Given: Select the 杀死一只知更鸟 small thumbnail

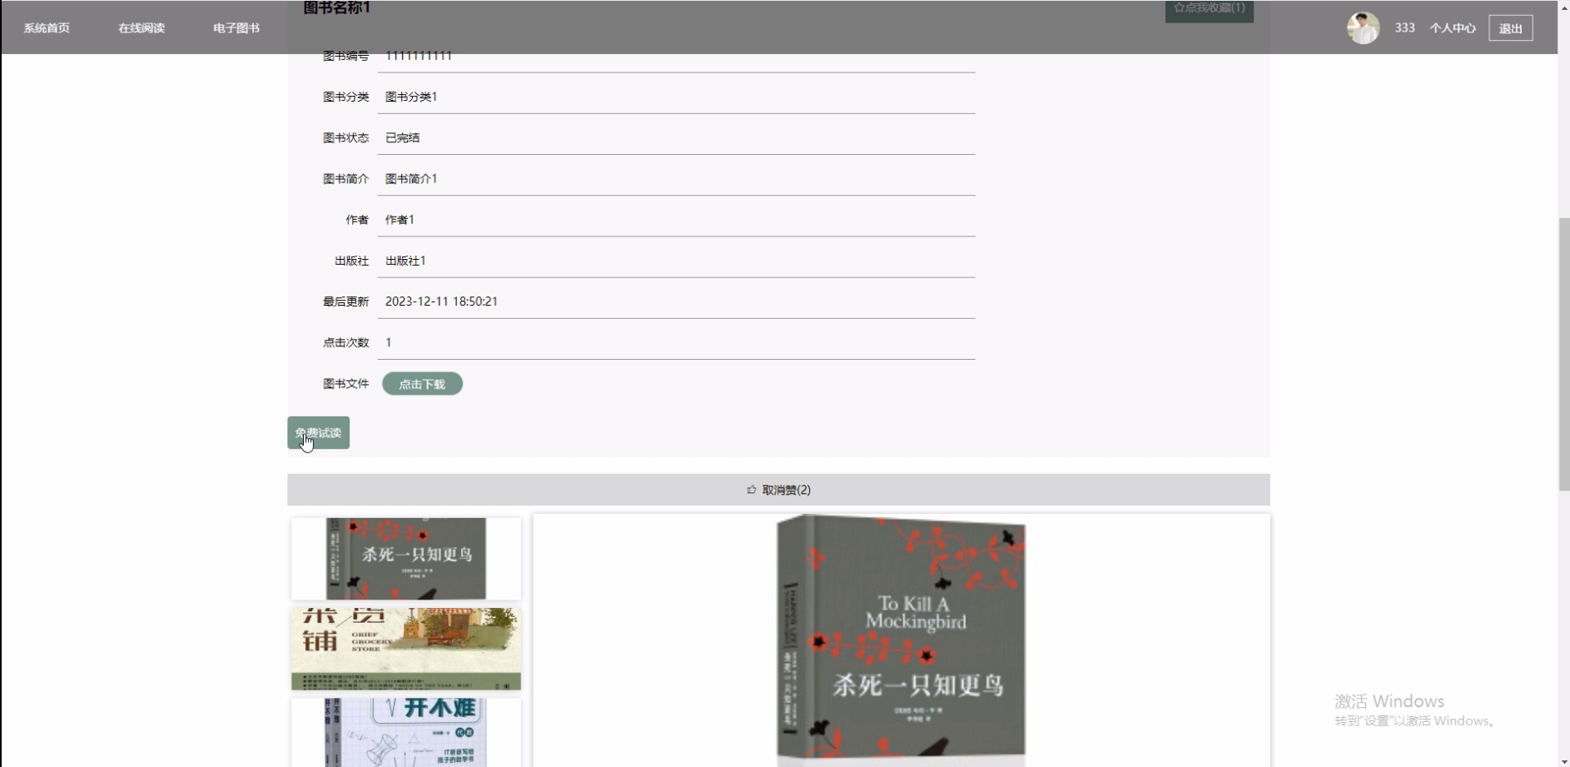Looking at the screenshot, I should 406,558.
